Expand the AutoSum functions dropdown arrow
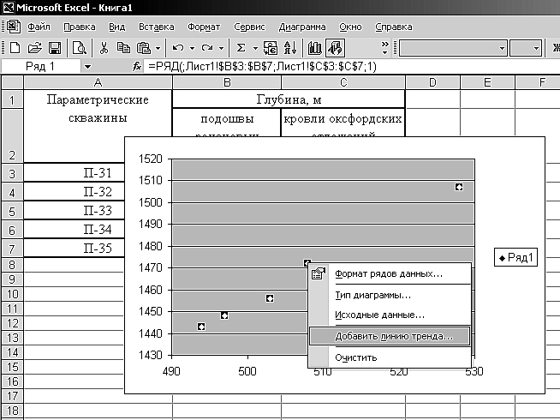560x420 pixels. click(x=255, y=48)
